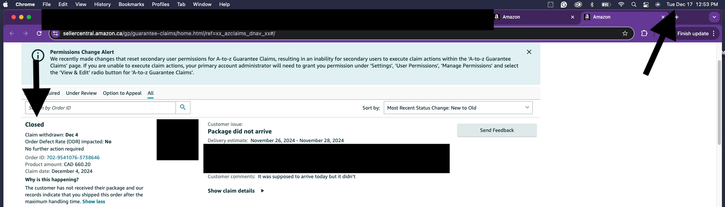Open the Sort by dropdown
Screen dimensions: 725x207
point(458,108)
